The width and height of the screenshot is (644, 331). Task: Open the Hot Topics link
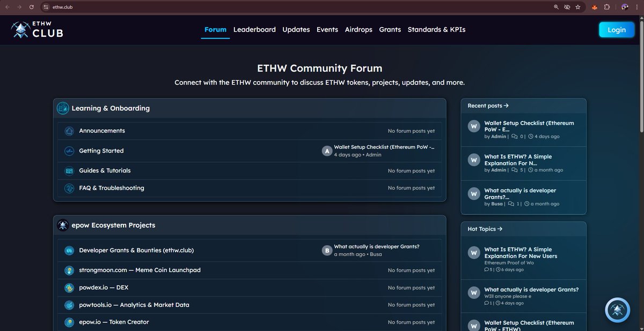[484, 229]
